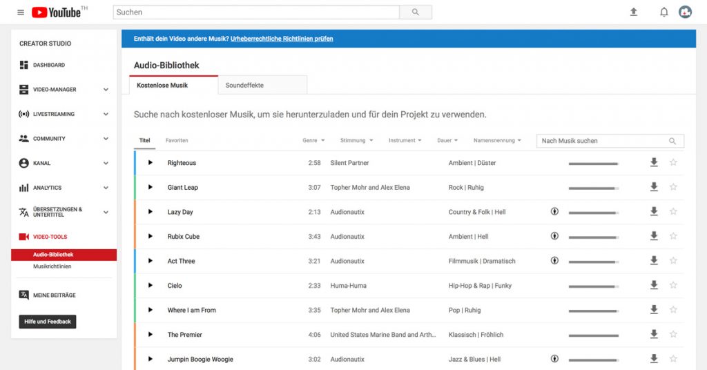
Task: Star Where I am From as favorite
Action: pos(673,310)
